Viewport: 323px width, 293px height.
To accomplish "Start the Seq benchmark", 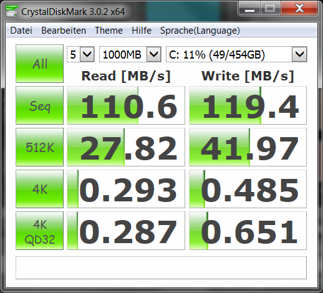I will click(39, 105).
